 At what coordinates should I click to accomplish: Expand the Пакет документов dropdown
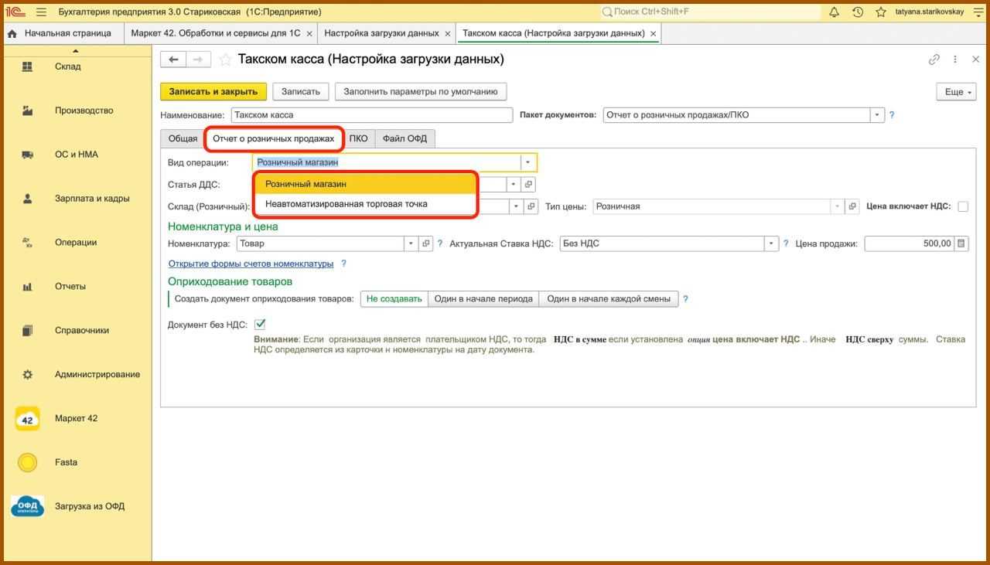(877, 115)
